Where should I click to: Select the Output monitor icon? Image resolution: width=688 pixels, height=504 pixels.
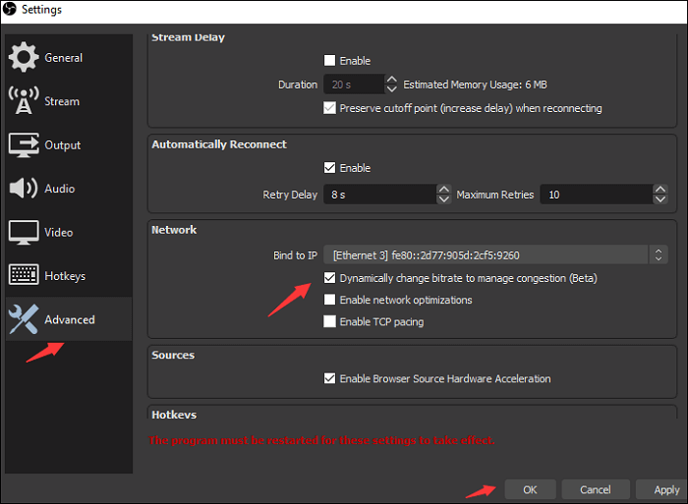[x=24, y=145]
